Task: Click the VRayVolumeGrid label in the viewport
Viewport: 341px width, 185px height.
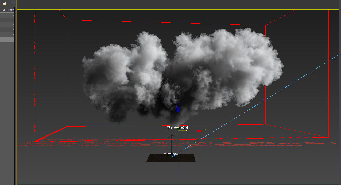Action: coord(178,127)
